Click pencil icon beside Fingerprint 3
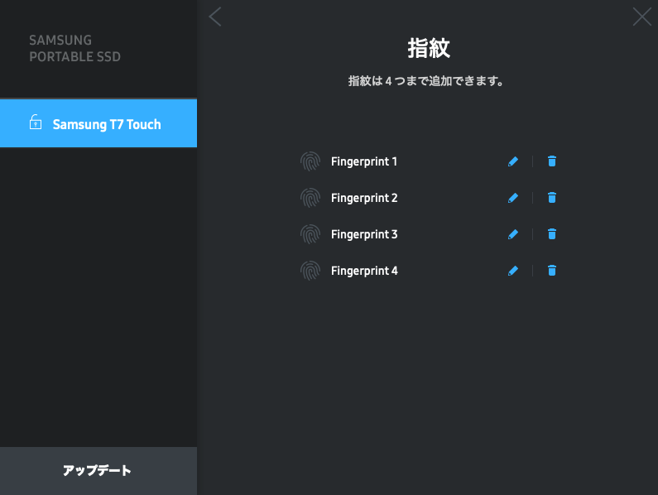Viewport: 658px width, 495px height. 513,234
